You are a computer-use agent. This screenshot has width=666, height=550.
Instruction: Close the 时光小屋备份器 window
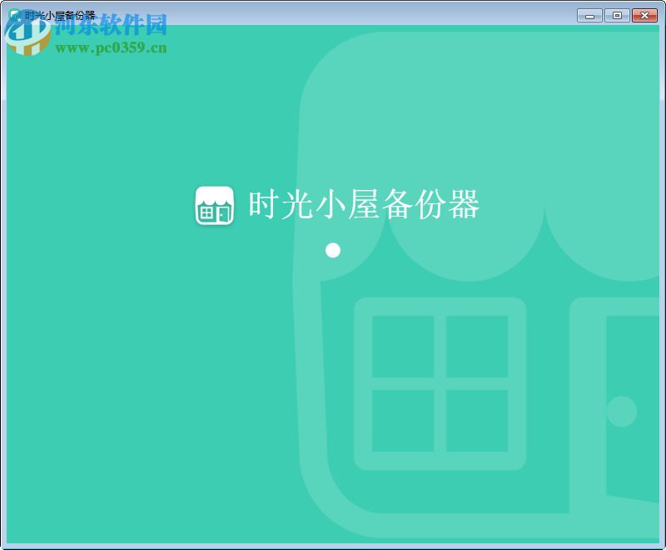click(x=644, y=14)
